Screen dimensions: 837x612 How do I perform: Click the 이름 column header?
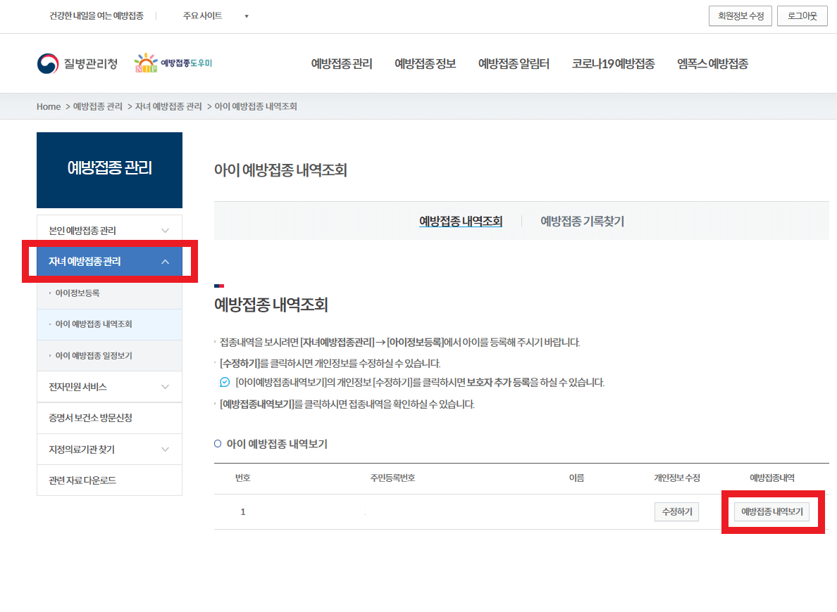coord(576,478)
